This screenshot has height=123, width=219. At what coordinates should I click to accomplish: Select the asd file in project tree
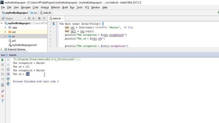click(x=14, y=41)
